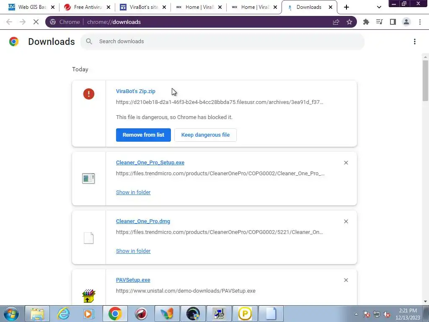This screenshot has height=322, width=429.
Task: Click the scrollbar down arrow
Action: tap(425, 301)
